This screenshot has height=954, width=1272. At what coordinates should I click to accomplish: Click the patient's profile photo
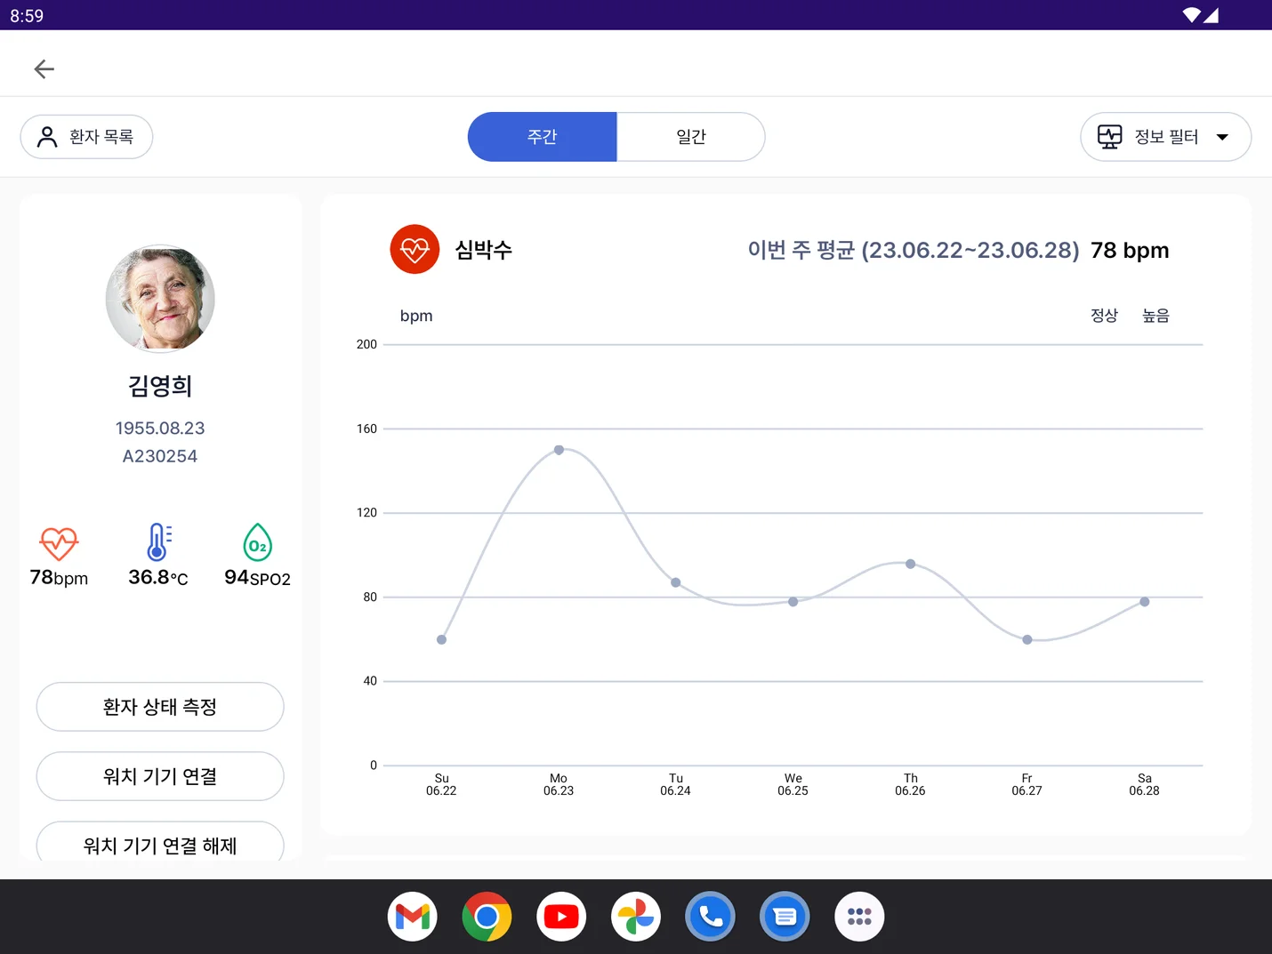[160, 299]
